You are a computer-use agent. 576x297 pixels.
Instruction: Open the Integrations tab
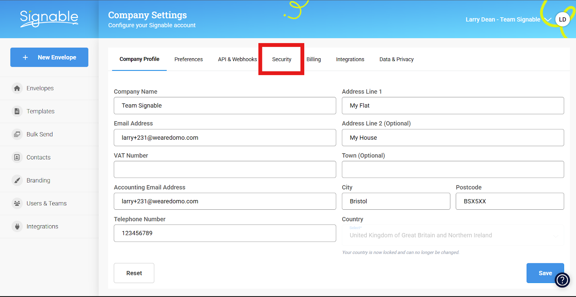(350, 59)
